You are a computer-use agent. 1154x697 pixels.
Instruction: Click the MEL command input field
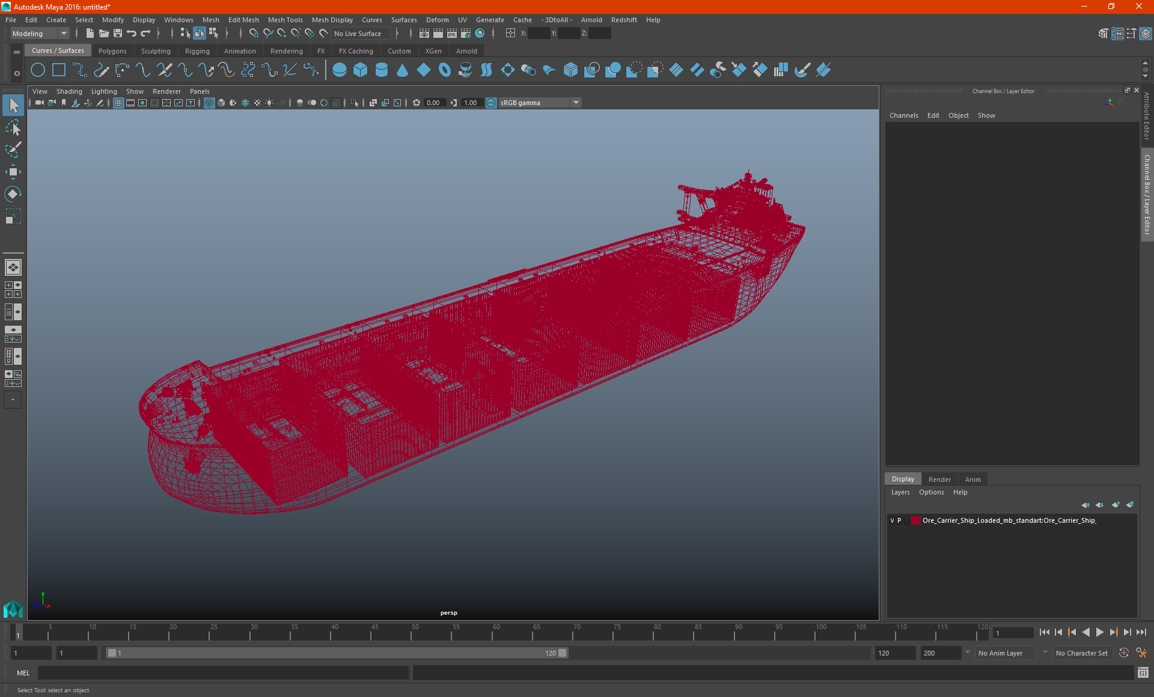click(222, 673)
